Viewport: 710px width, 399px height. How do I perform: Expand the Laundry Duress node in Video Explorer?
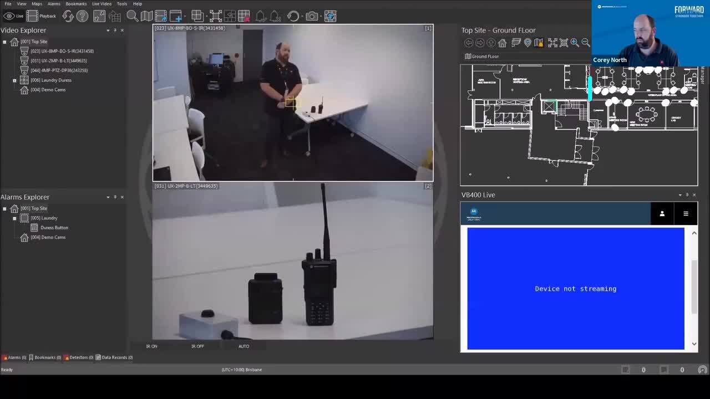pos(14,80)
